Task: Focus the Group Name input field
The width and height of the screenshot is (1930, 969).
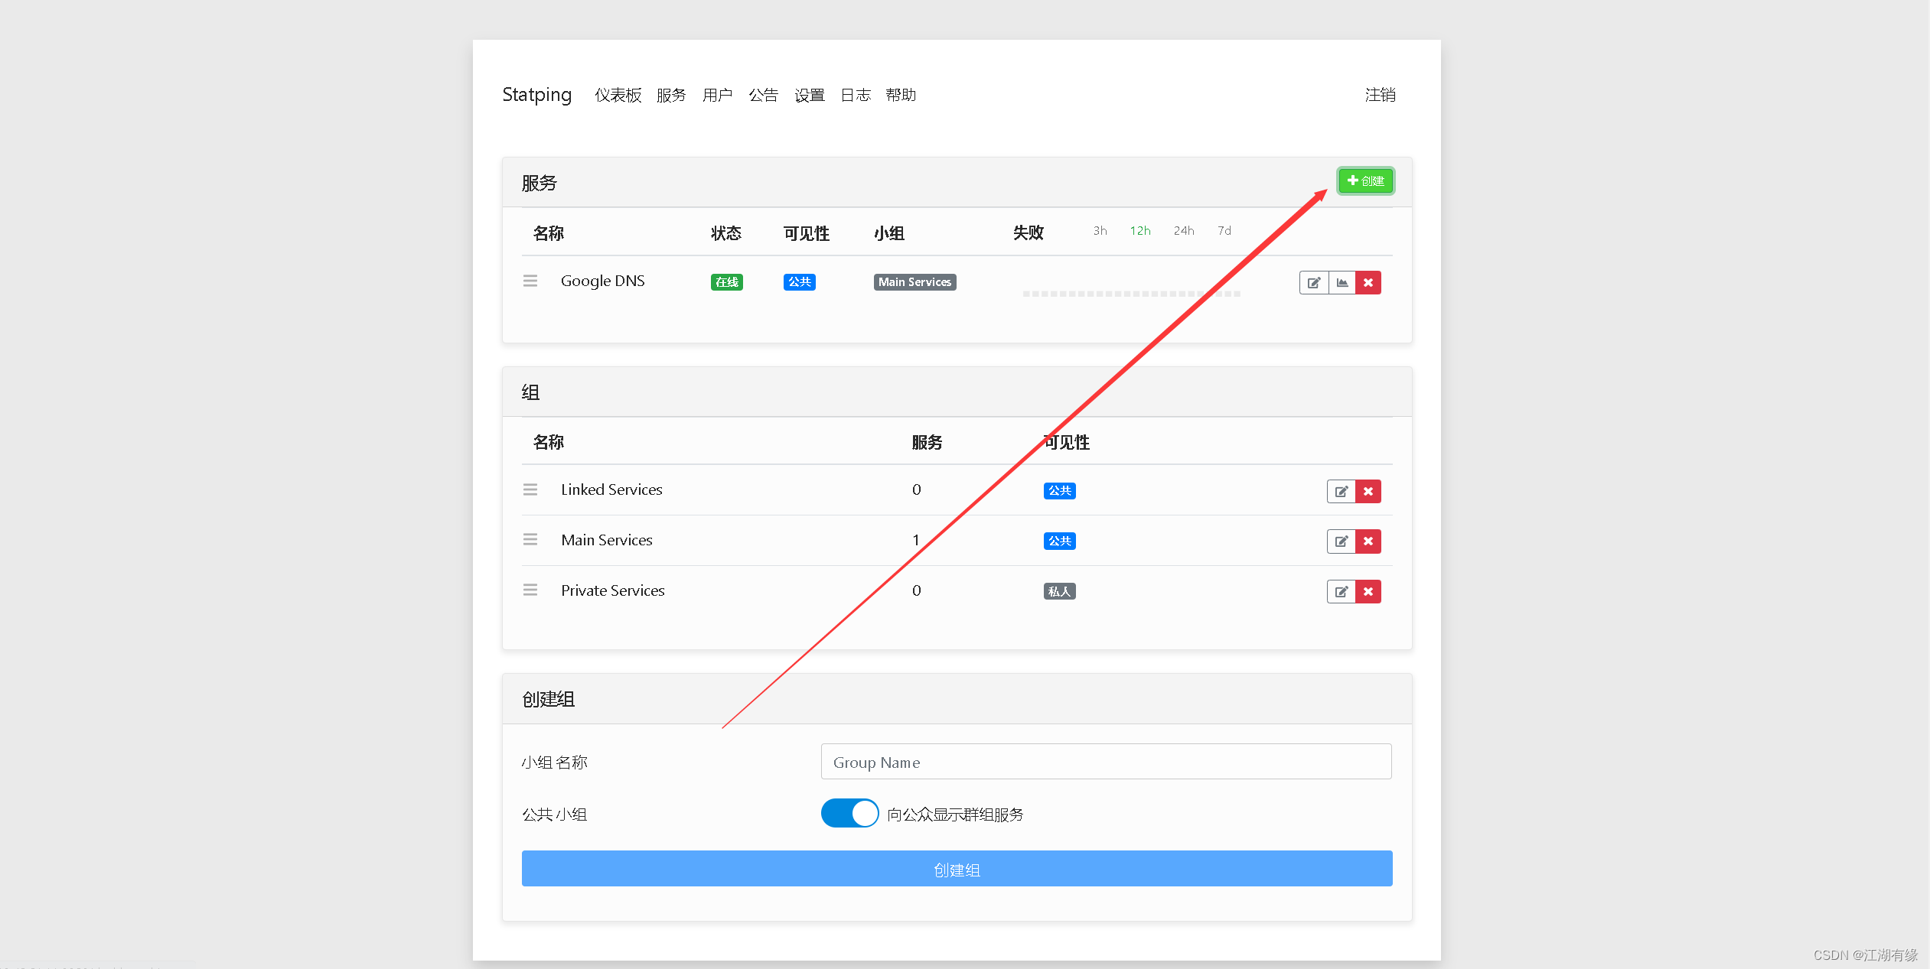Action: tap(1106, 762)
